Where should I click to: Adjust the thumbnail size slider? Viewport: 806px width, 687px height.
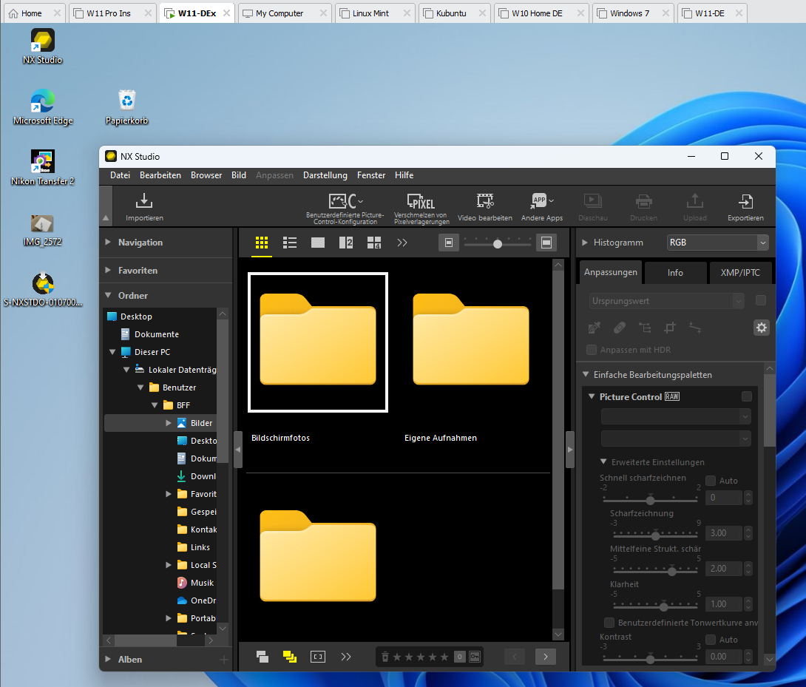498,244
